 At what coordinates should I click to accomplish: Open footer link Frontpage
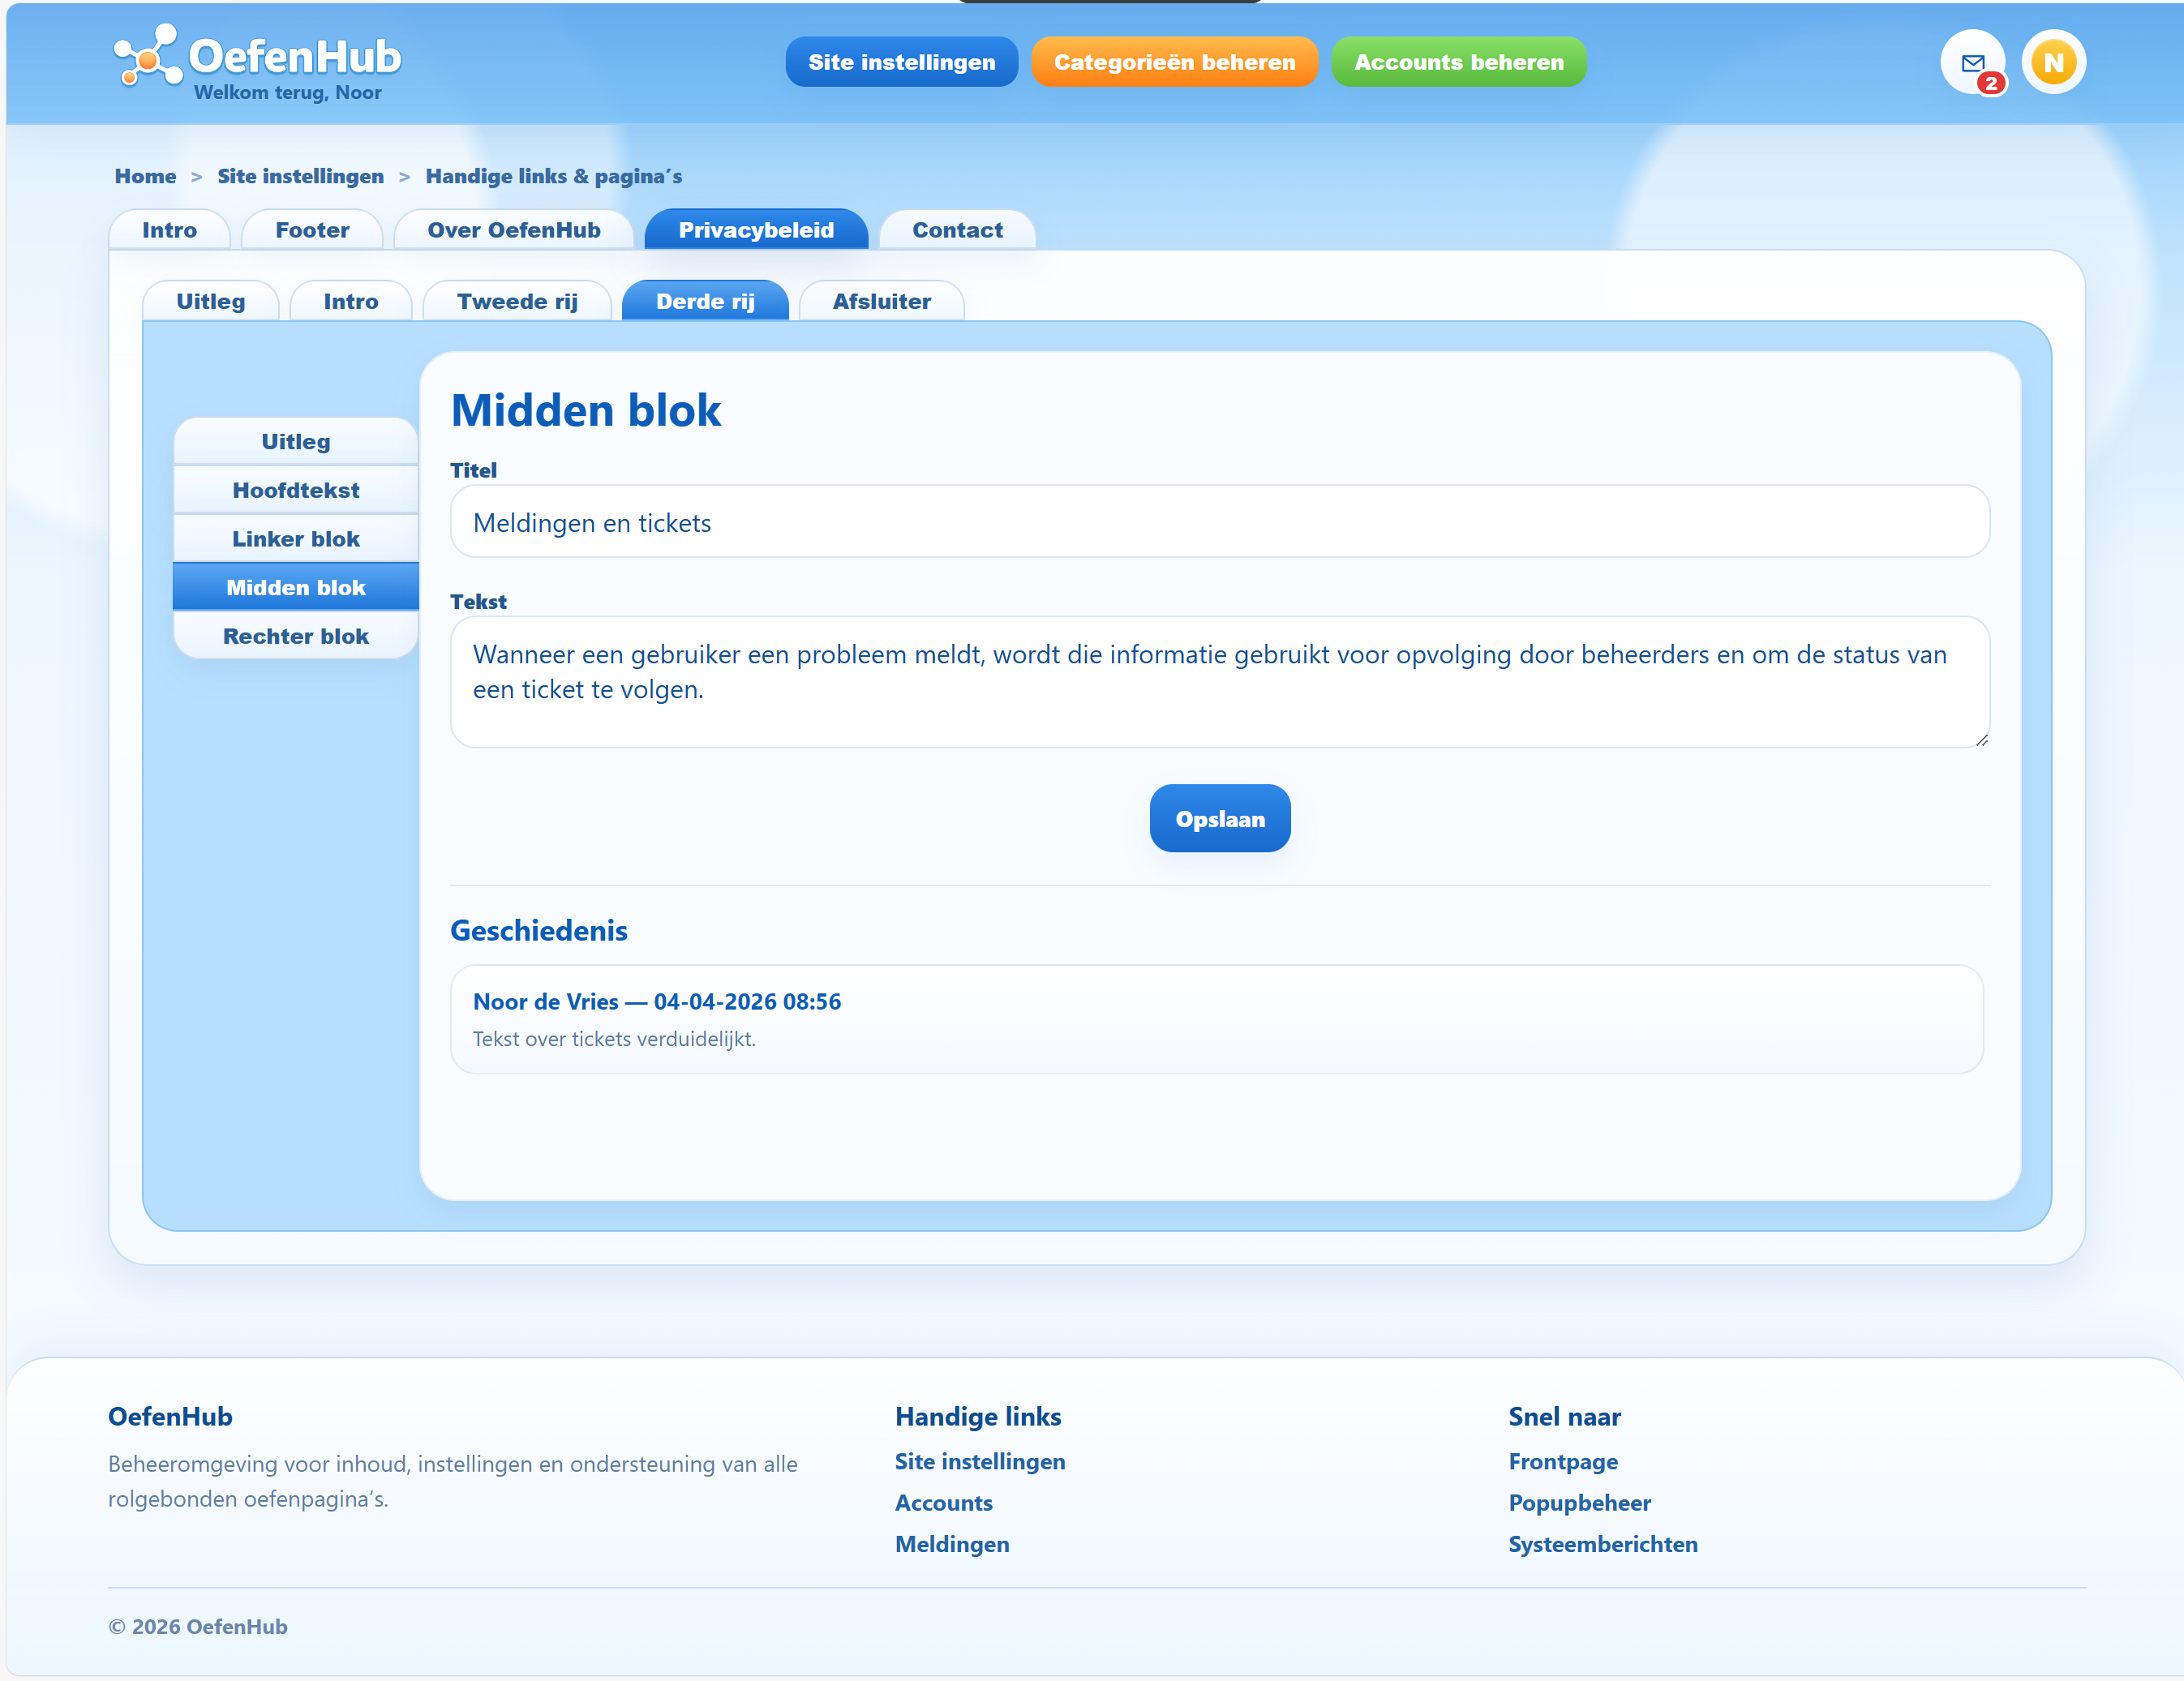point(1562,1462)
